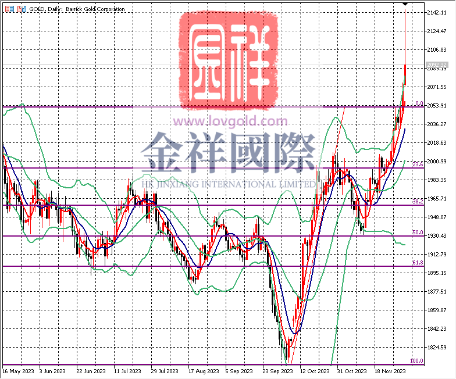This screenshot has height=379, width=456.
Task: Click price scale value 2106.83
Action: click(x=436, y=50)
